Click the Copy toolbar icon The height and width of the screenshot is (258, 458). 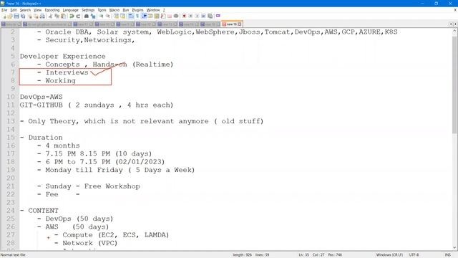coord(57,16)
